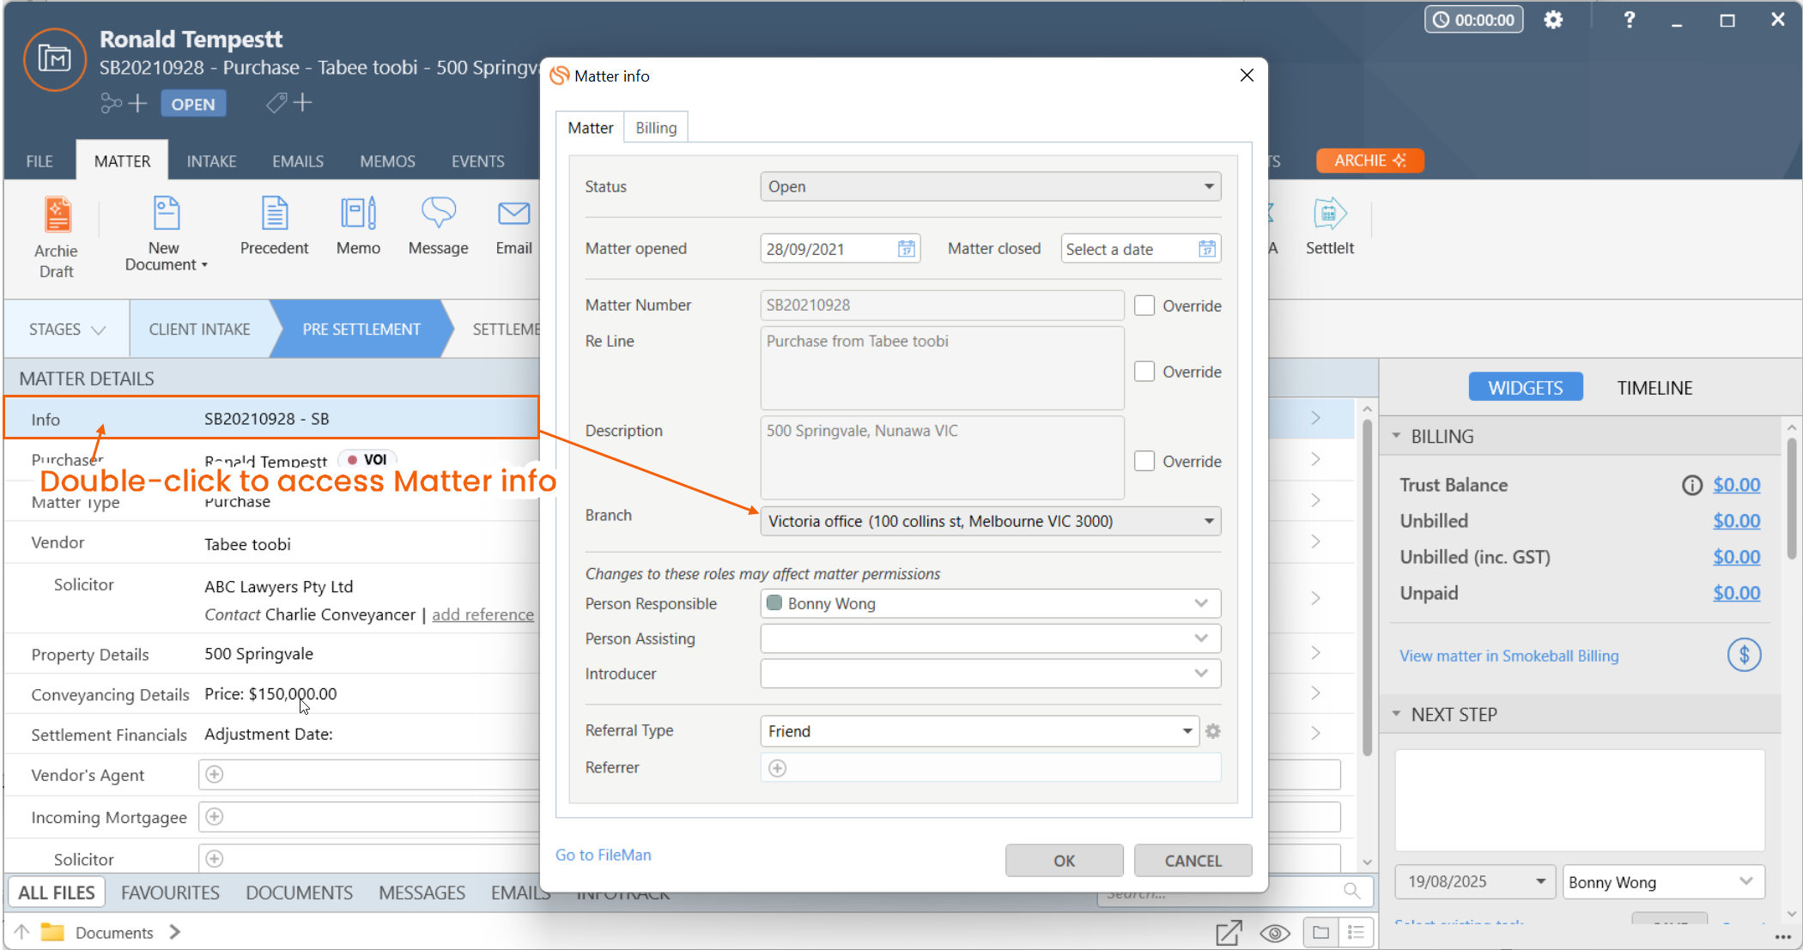Compose a new Email from ribbon

point(513,227)
